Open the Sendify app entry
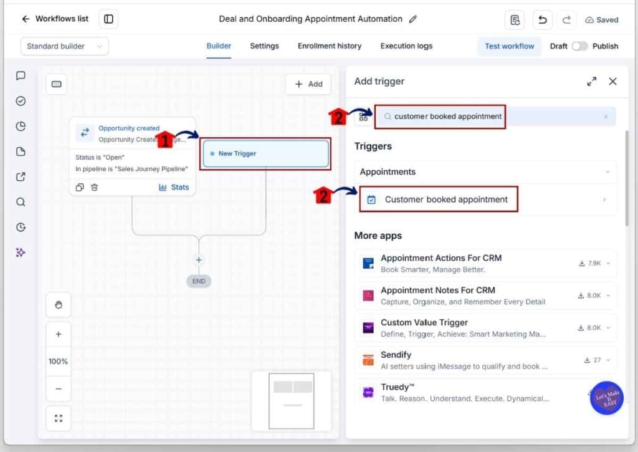This screenshot has width=638, height=452. (485, 360)
